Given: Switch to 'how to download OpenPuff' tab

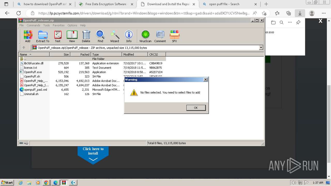Looking at the screenshot, I should coord(44,4).
